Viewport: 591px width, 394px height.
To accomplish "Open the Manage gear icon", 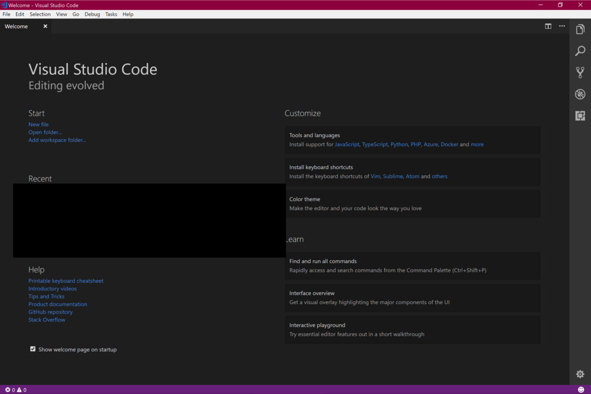I will (580, 374).
